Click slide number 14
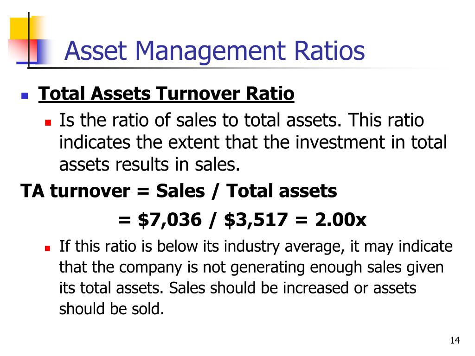The height and width of the screenshot is (356, 475). (455, 340)
